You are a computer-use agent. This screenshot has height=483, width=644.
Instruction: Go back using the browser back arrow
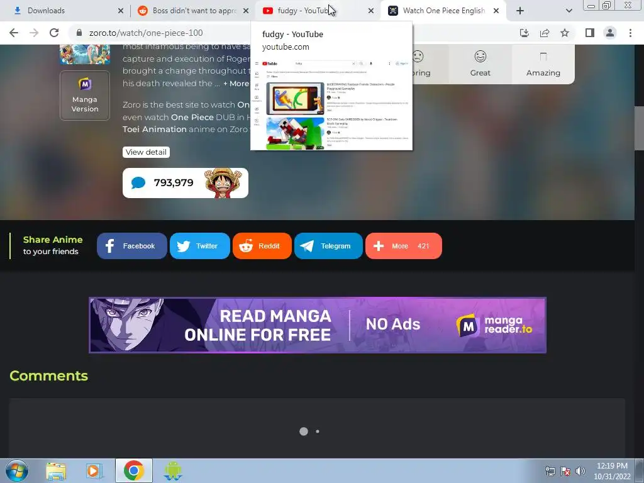(x=14, y=33)
